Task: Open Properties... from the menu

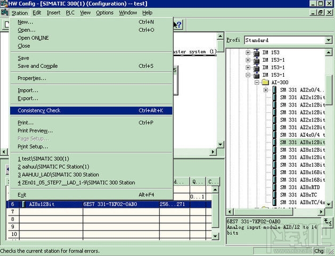Action: (91, 78)
